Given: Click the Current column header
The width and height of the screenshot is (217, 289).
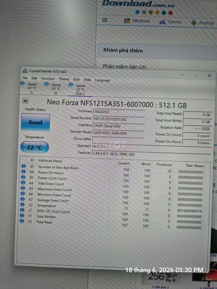Looking at the screenshot, I should 124,163.
